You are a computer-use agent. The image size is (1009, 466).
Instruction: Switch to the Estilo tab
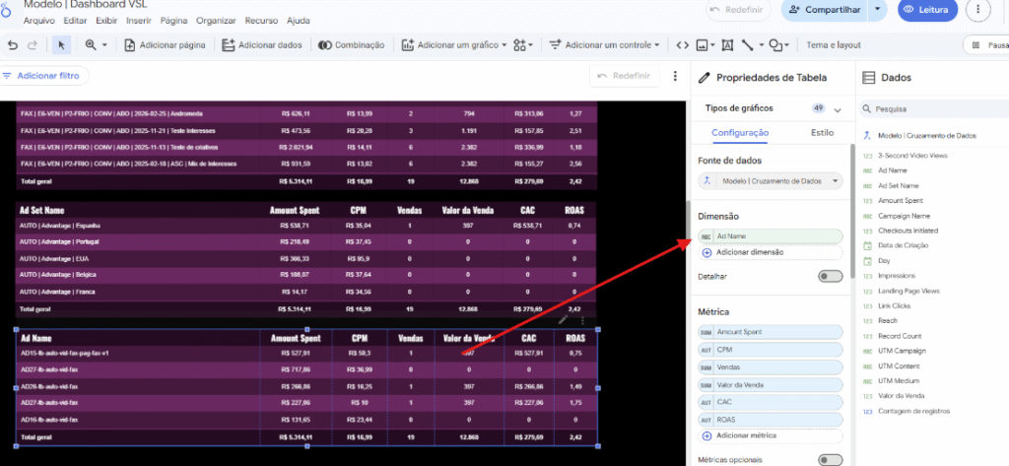coord(821,132)
